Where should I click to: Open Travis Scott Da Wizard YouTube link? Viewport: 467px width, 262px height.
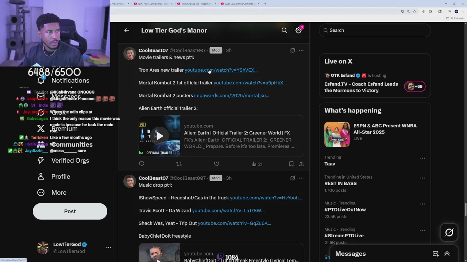[x=228, y=210]
